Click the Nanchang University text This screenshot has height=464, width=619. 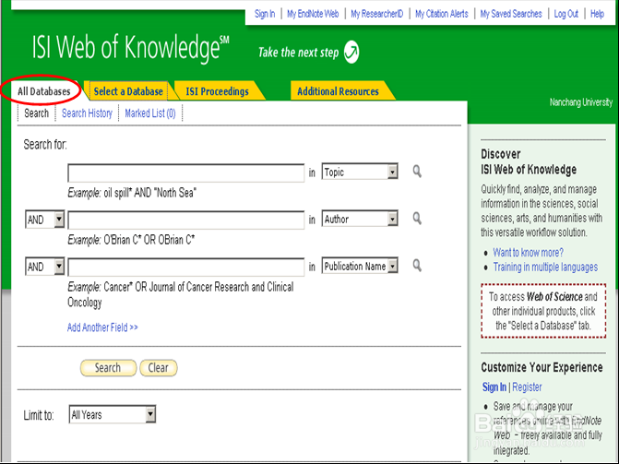(x=580, y=102)
